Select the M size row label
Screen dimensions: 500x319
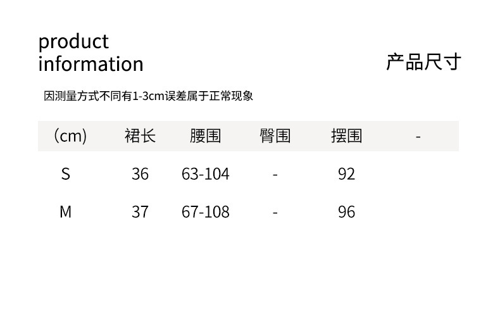pos(65,212)
